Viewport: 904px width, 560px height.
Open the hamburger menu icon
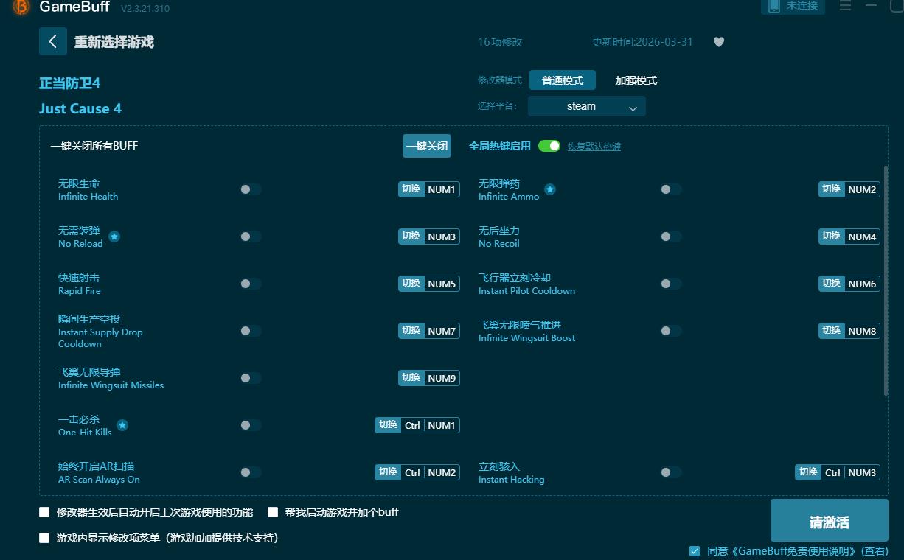click(845, 6)
